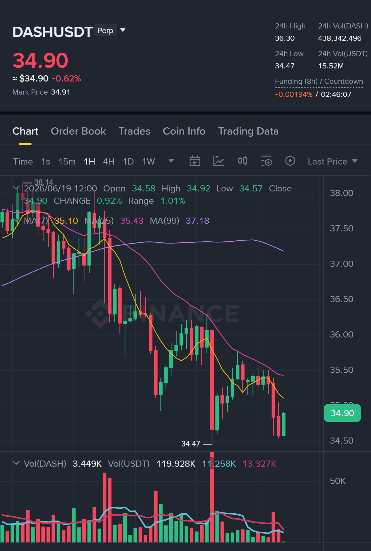
Task: Click the MA(99) 37.18 indicator label
Action: pos(180,221)
